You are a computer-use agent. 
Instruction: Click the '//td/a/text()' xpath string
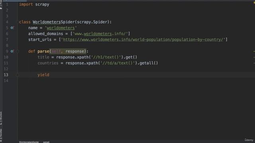click(118, 63)
